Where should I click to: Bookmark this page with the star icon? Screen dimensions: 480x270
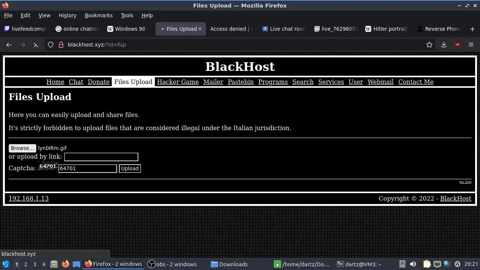point(429,45)
